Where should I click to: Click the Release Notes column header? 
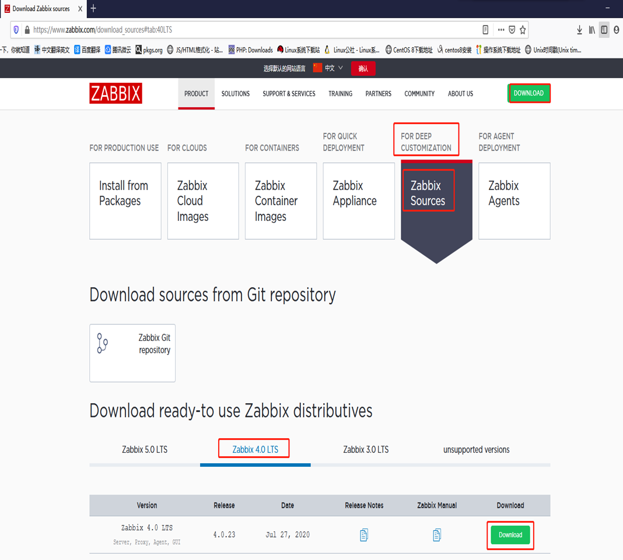(x=364, y=505)
